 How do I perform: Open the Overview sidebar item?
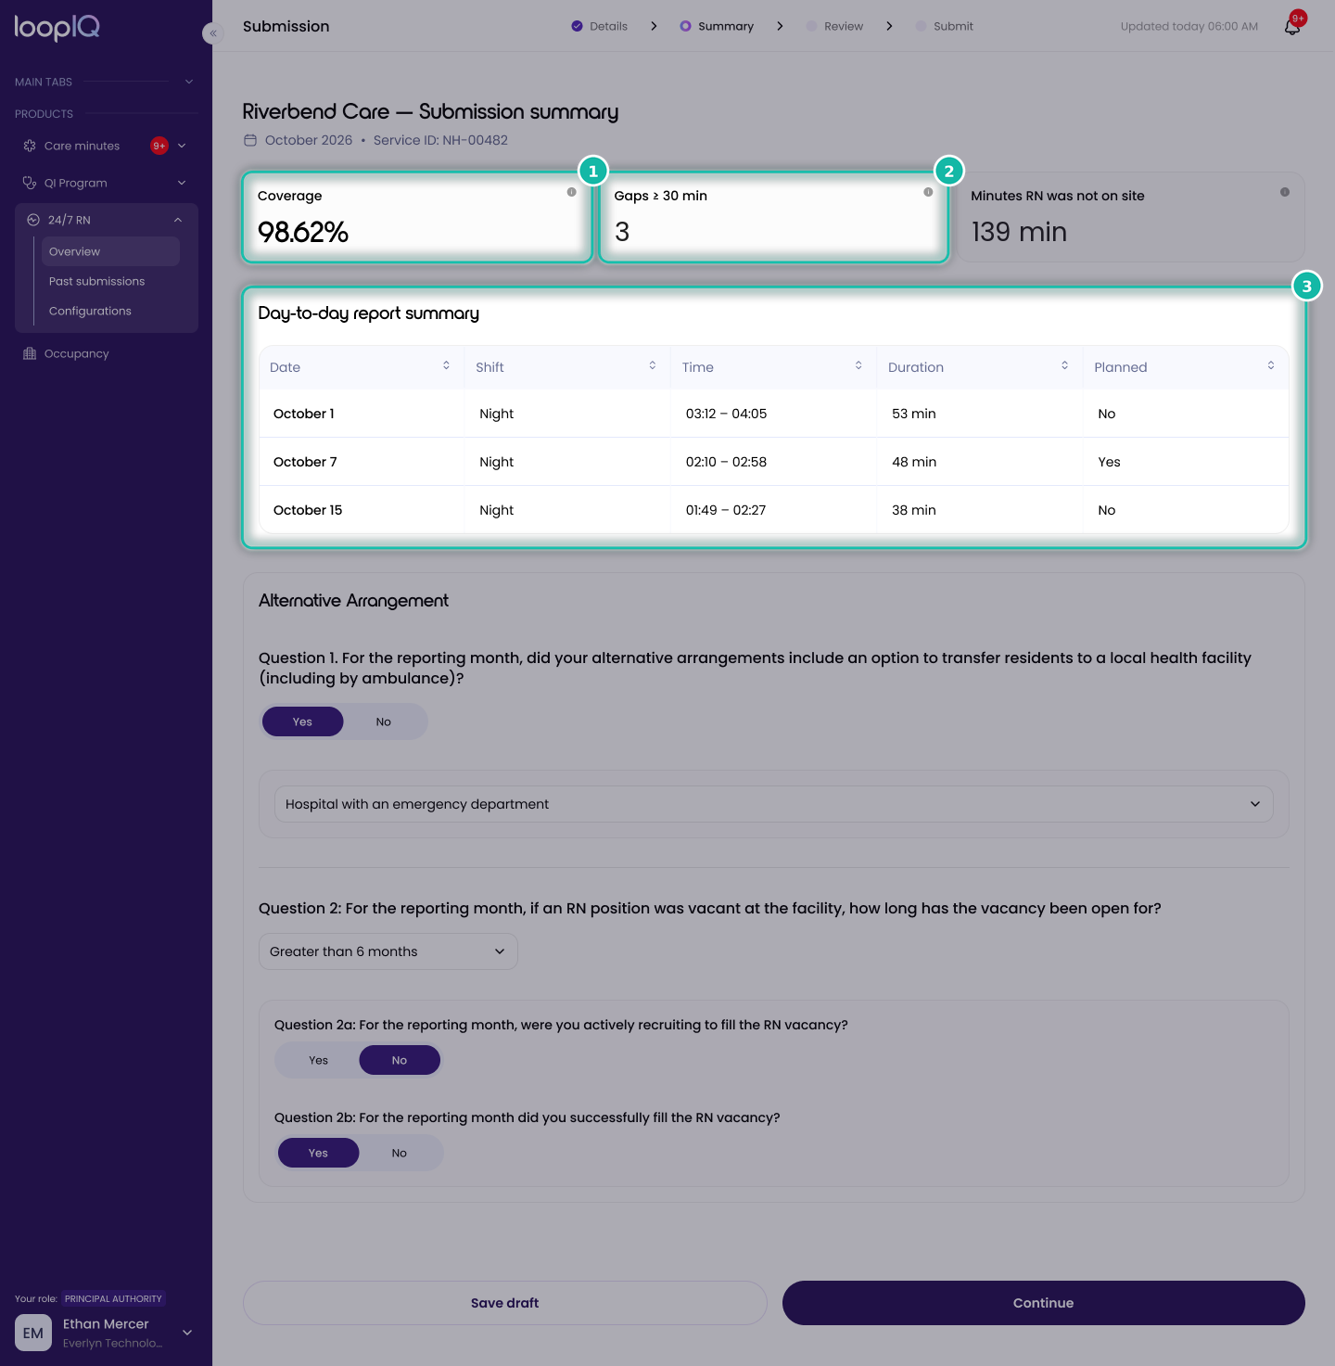tap(110, 251)
